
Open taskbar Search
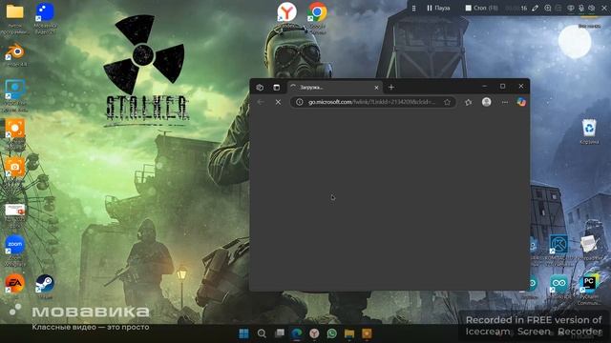[x=262, y=333]
